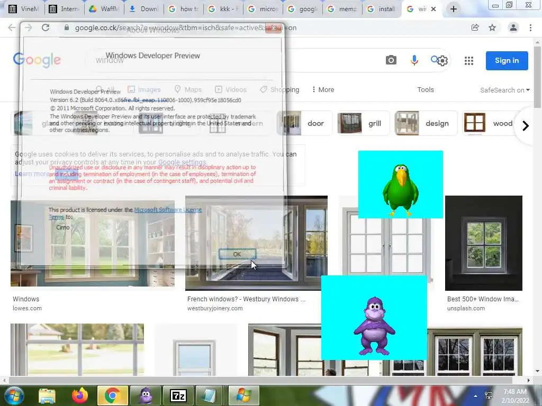Show more filter chips with the arrow
This screenshot has width=542, height=406.
tap(526, 126)
